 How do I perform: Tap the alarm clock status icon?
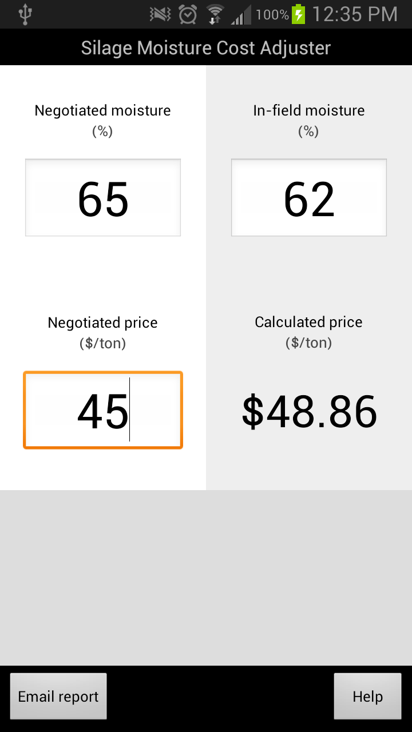[188, 14]
